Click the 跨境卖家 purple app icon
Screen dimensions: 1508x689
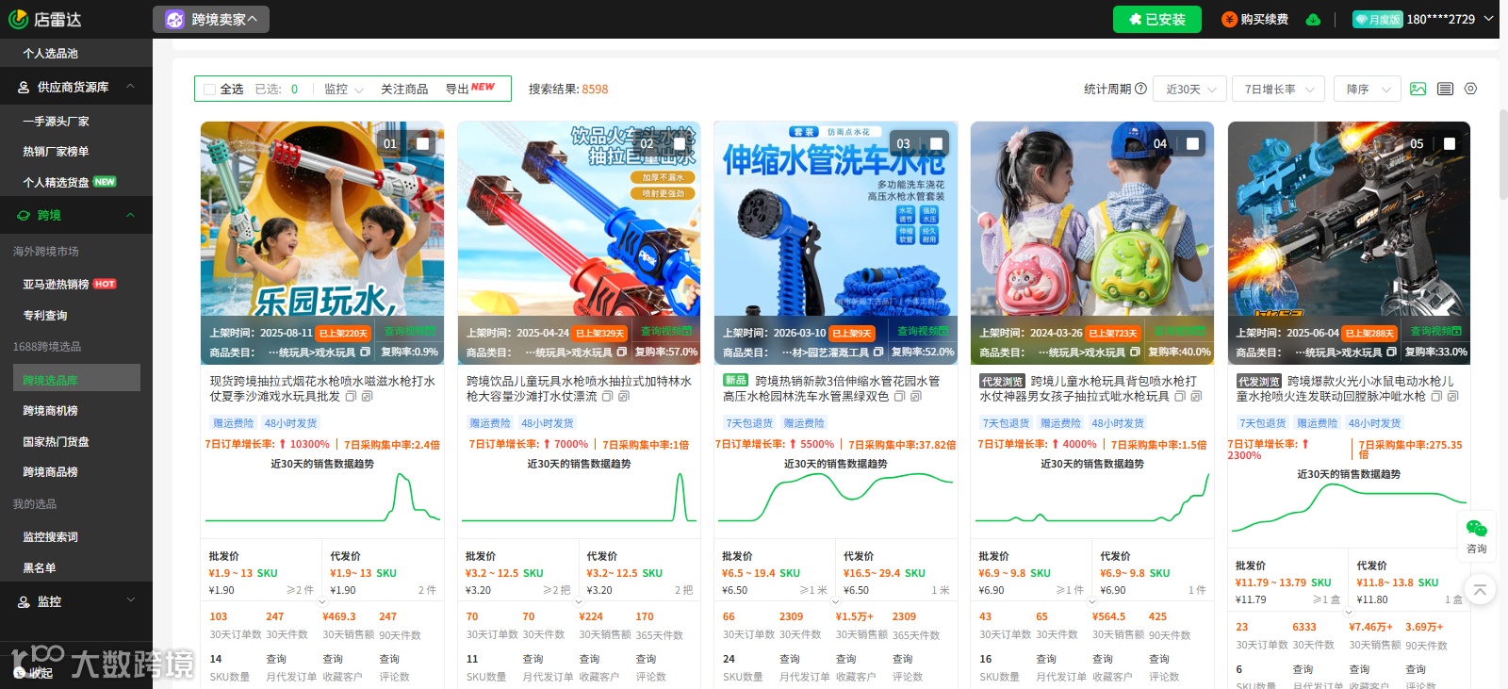coord(174,19)
